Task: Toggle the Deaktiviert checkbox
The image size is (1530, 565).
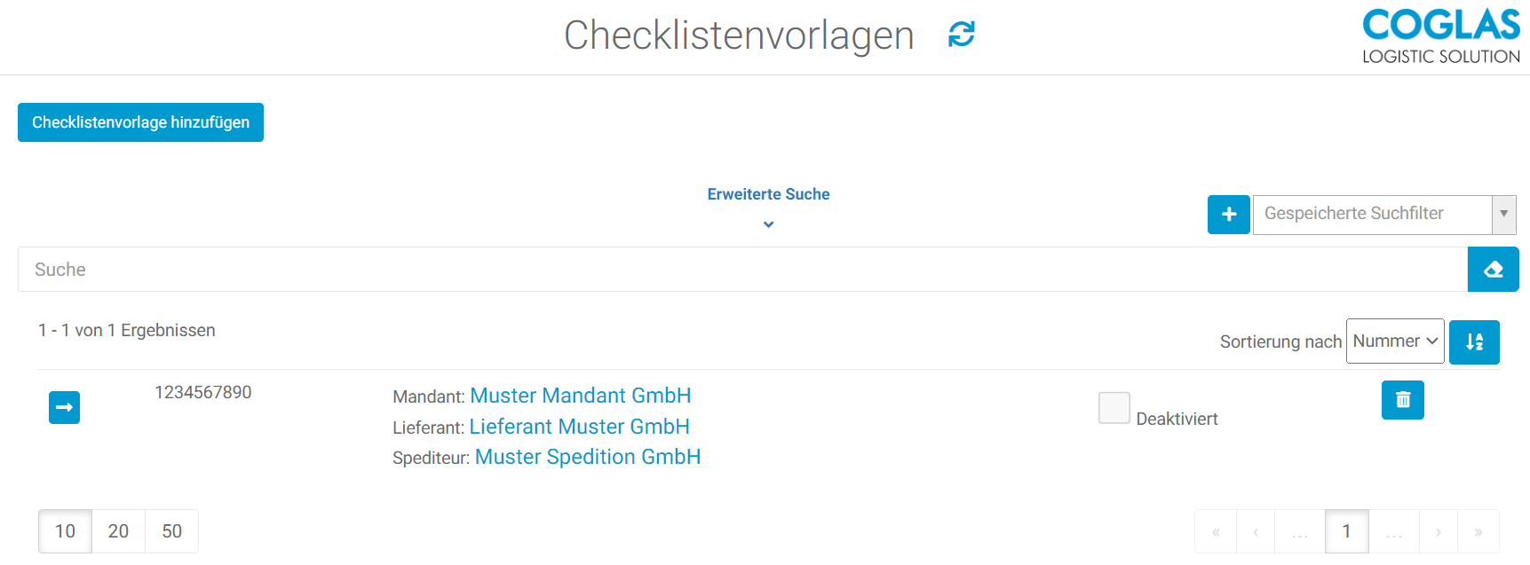Action: (x=1114, y=408)
